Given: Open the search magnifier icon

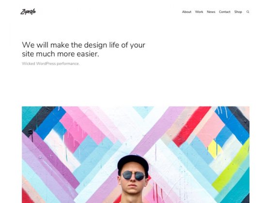Looking at the screenshot, I should coord(248,12).
